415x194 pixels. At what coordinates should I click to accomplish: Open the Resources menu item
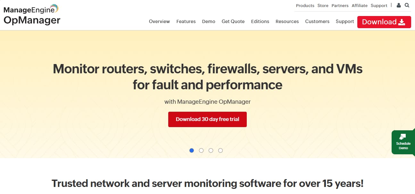coord(287,21)
